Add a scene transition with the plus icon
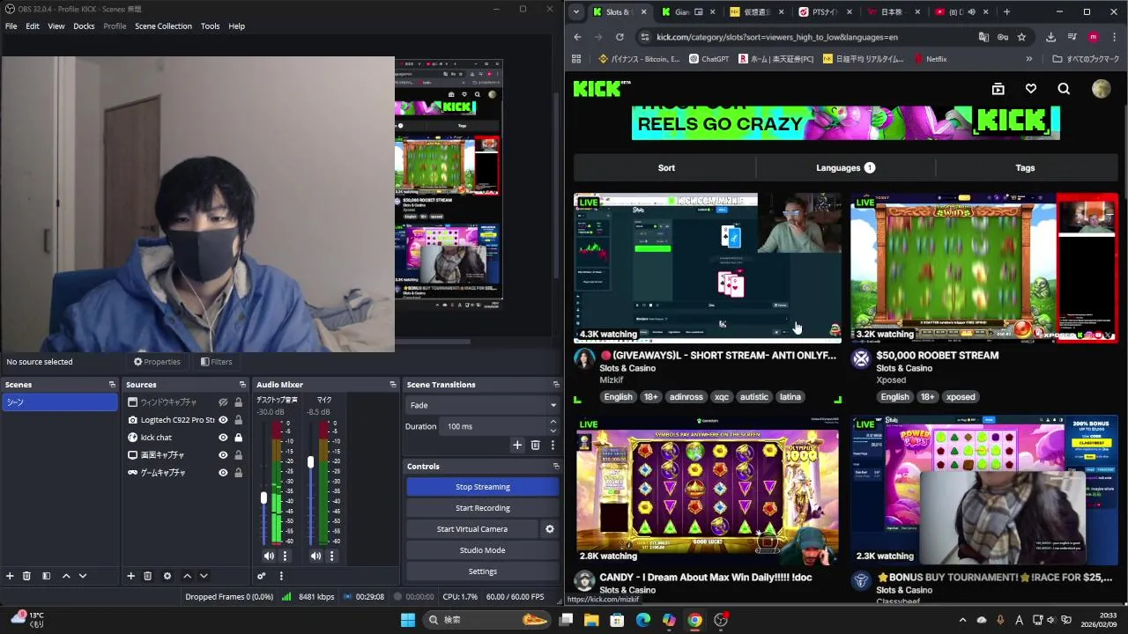The height and width of the screenshot is (634, 1128). tap(517, 445)
